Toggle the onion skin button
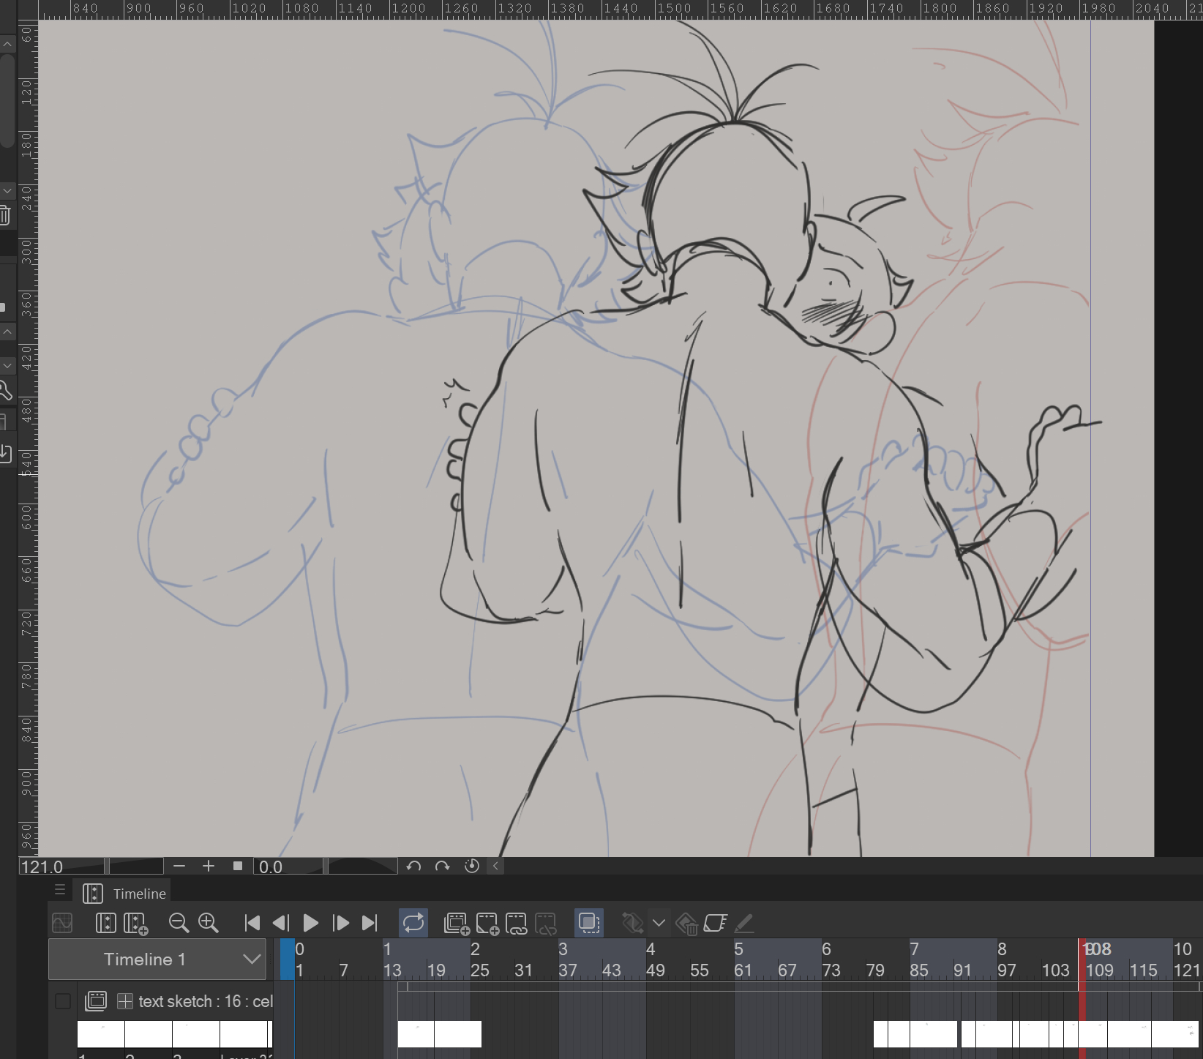 click(x=589, y=923)
